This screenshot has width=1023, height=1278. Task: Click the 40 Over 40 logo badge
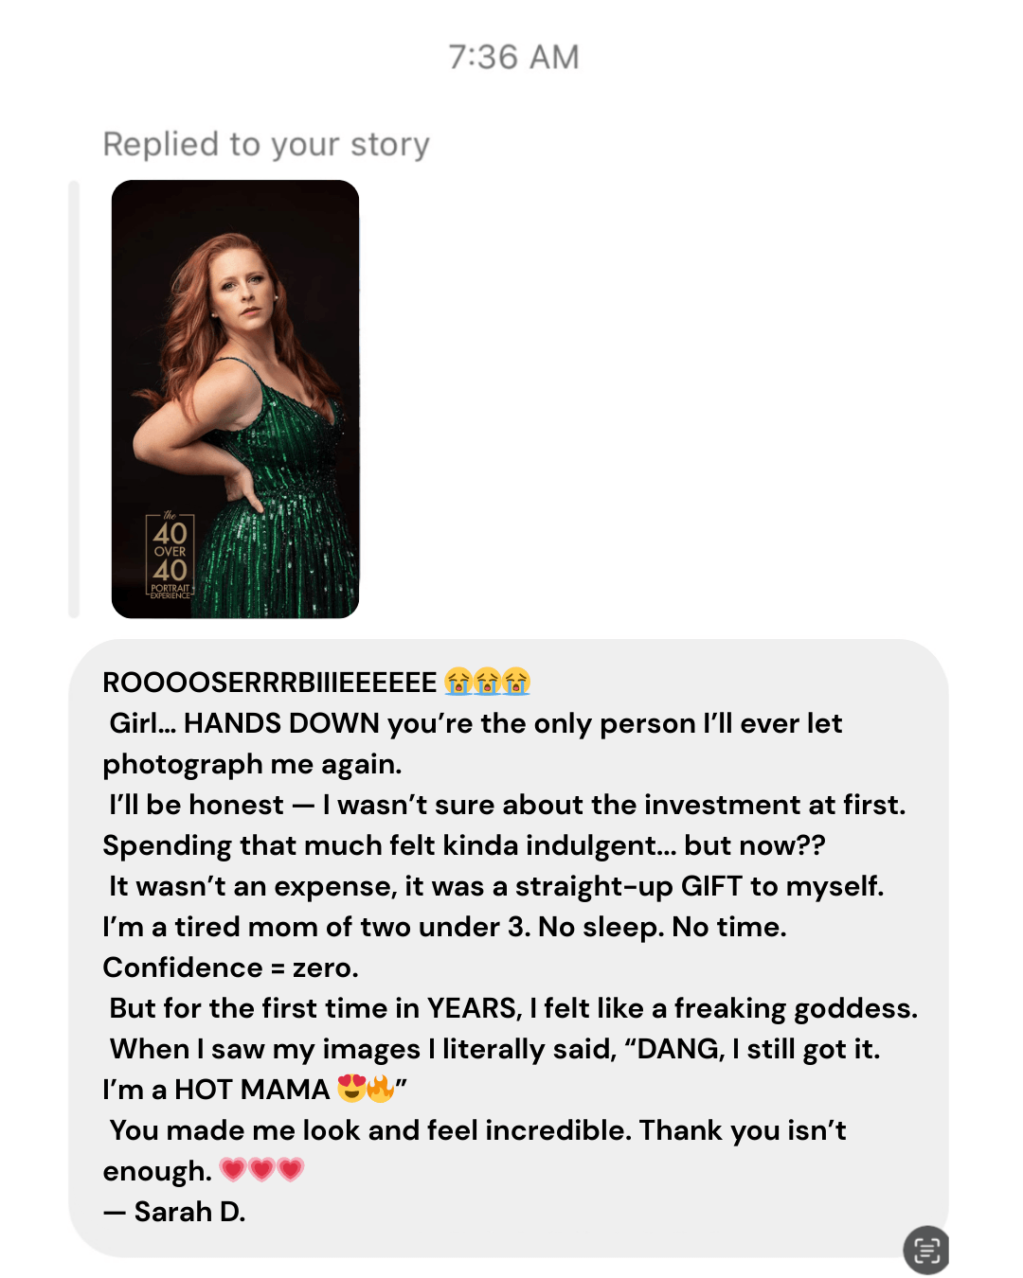[170, 557]
